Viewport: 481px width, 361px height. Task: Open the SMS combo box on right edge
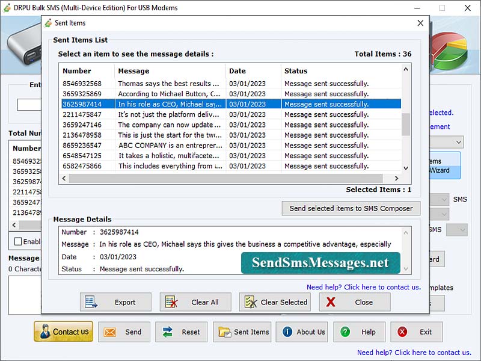[x=456, y=229]
